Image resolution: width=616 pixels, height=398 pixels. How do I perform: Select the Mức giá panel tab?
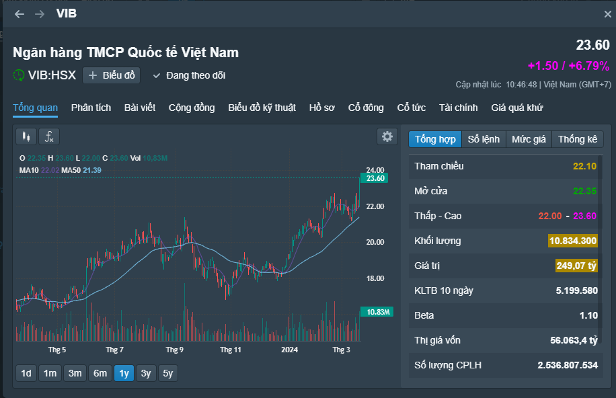click(x=529, y=139)
